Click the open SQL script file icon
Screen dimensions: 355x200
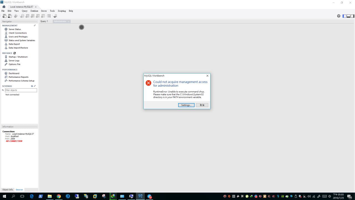tap(10, 16)
